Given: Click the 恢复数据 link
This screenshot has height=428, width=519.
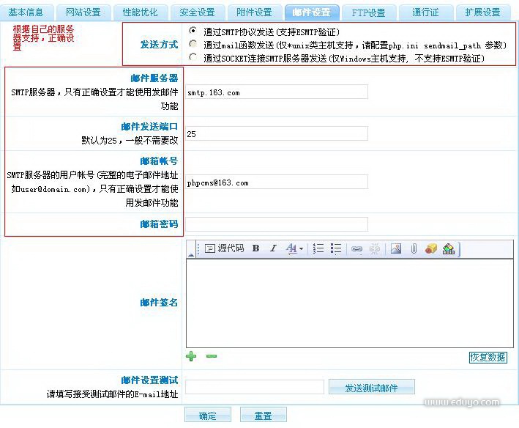Looking at the screenshot, I should click(x=488, y=358).
